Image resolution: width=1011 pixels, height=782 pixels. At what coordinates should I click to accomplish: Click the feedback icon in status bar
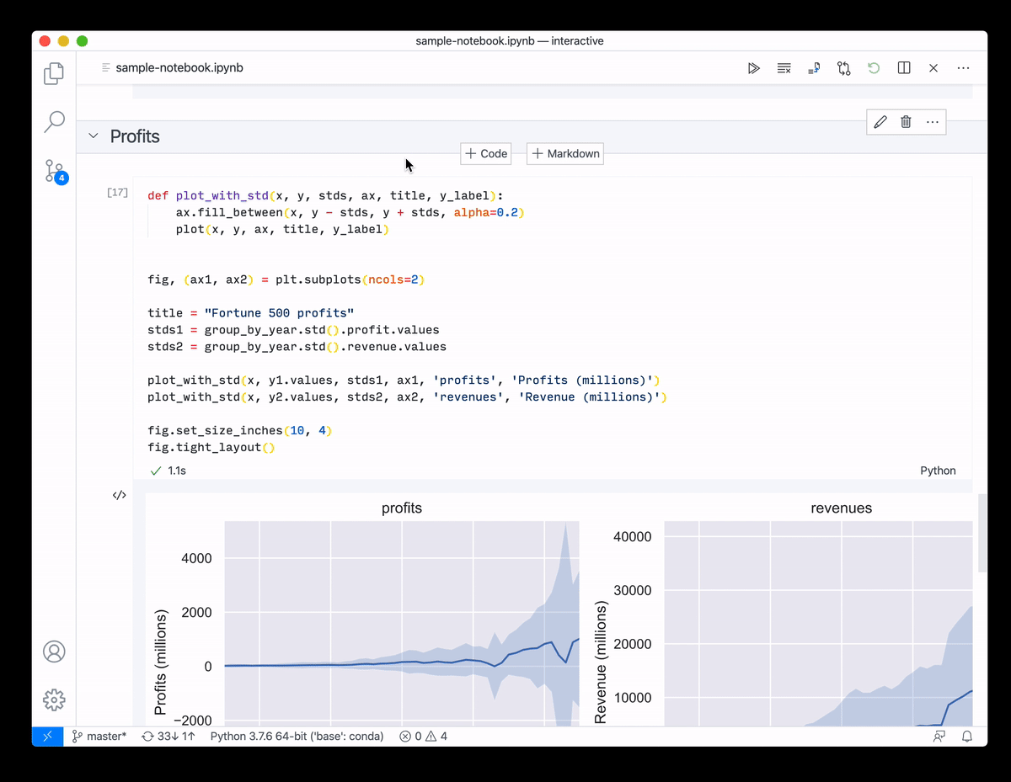click(x=939, y=737)
